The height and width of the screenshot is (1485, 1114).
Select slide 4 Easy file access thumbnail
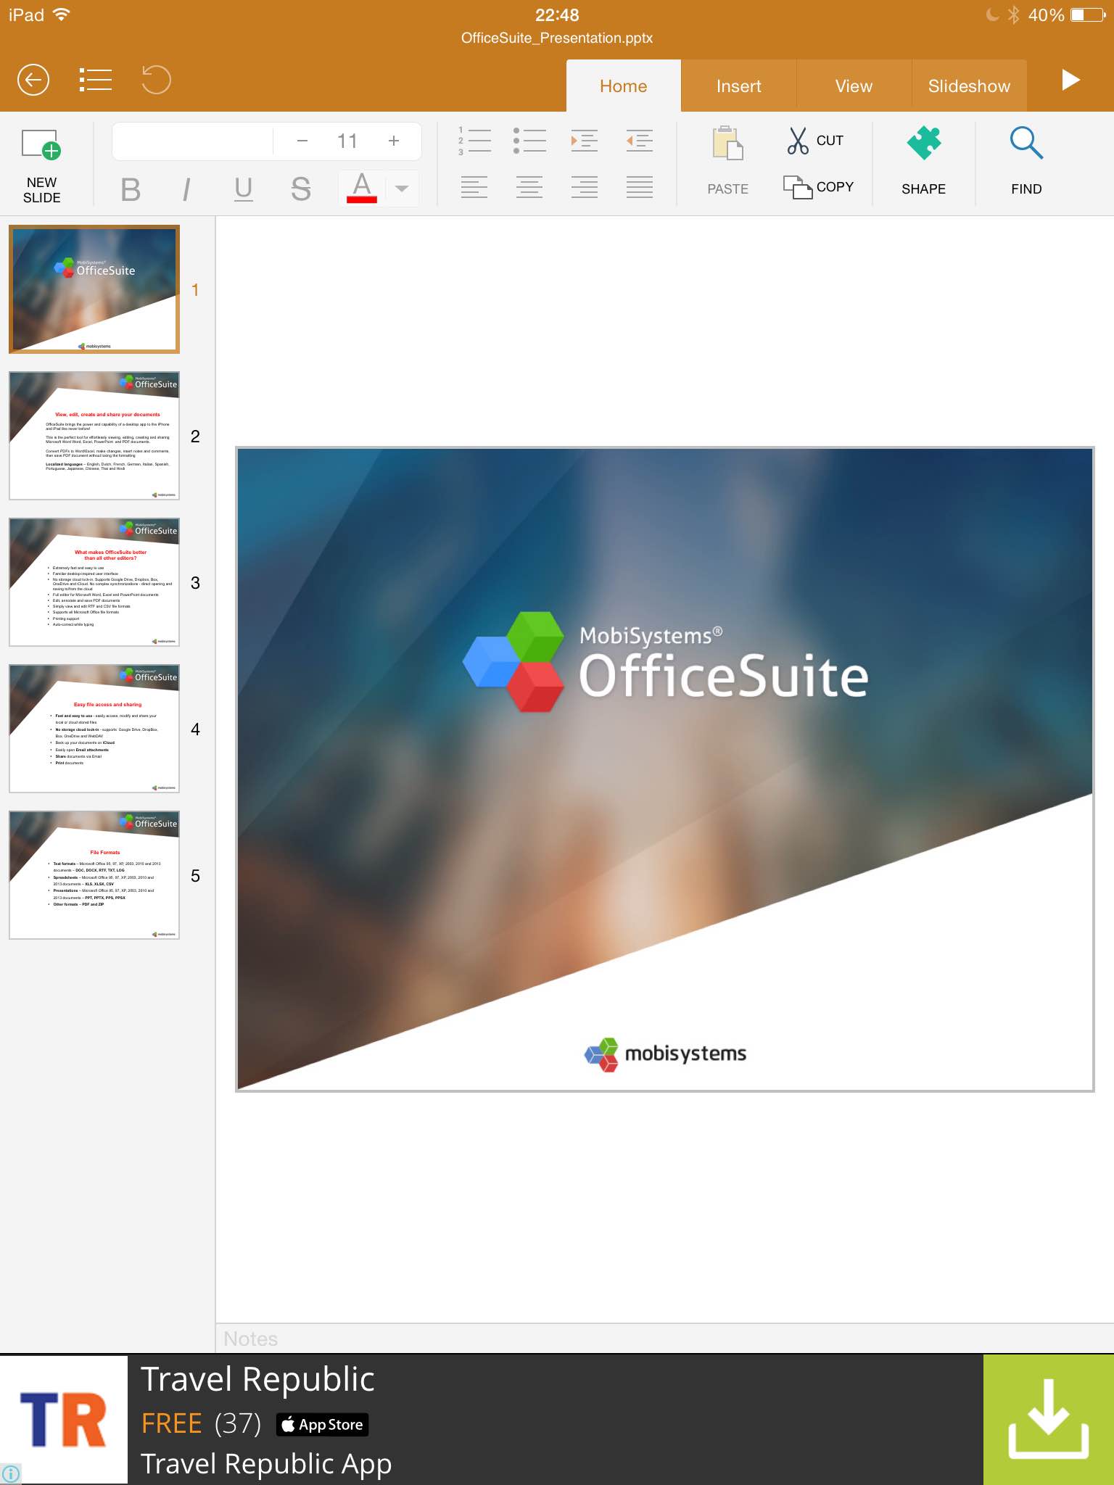[x=94, y=729]
